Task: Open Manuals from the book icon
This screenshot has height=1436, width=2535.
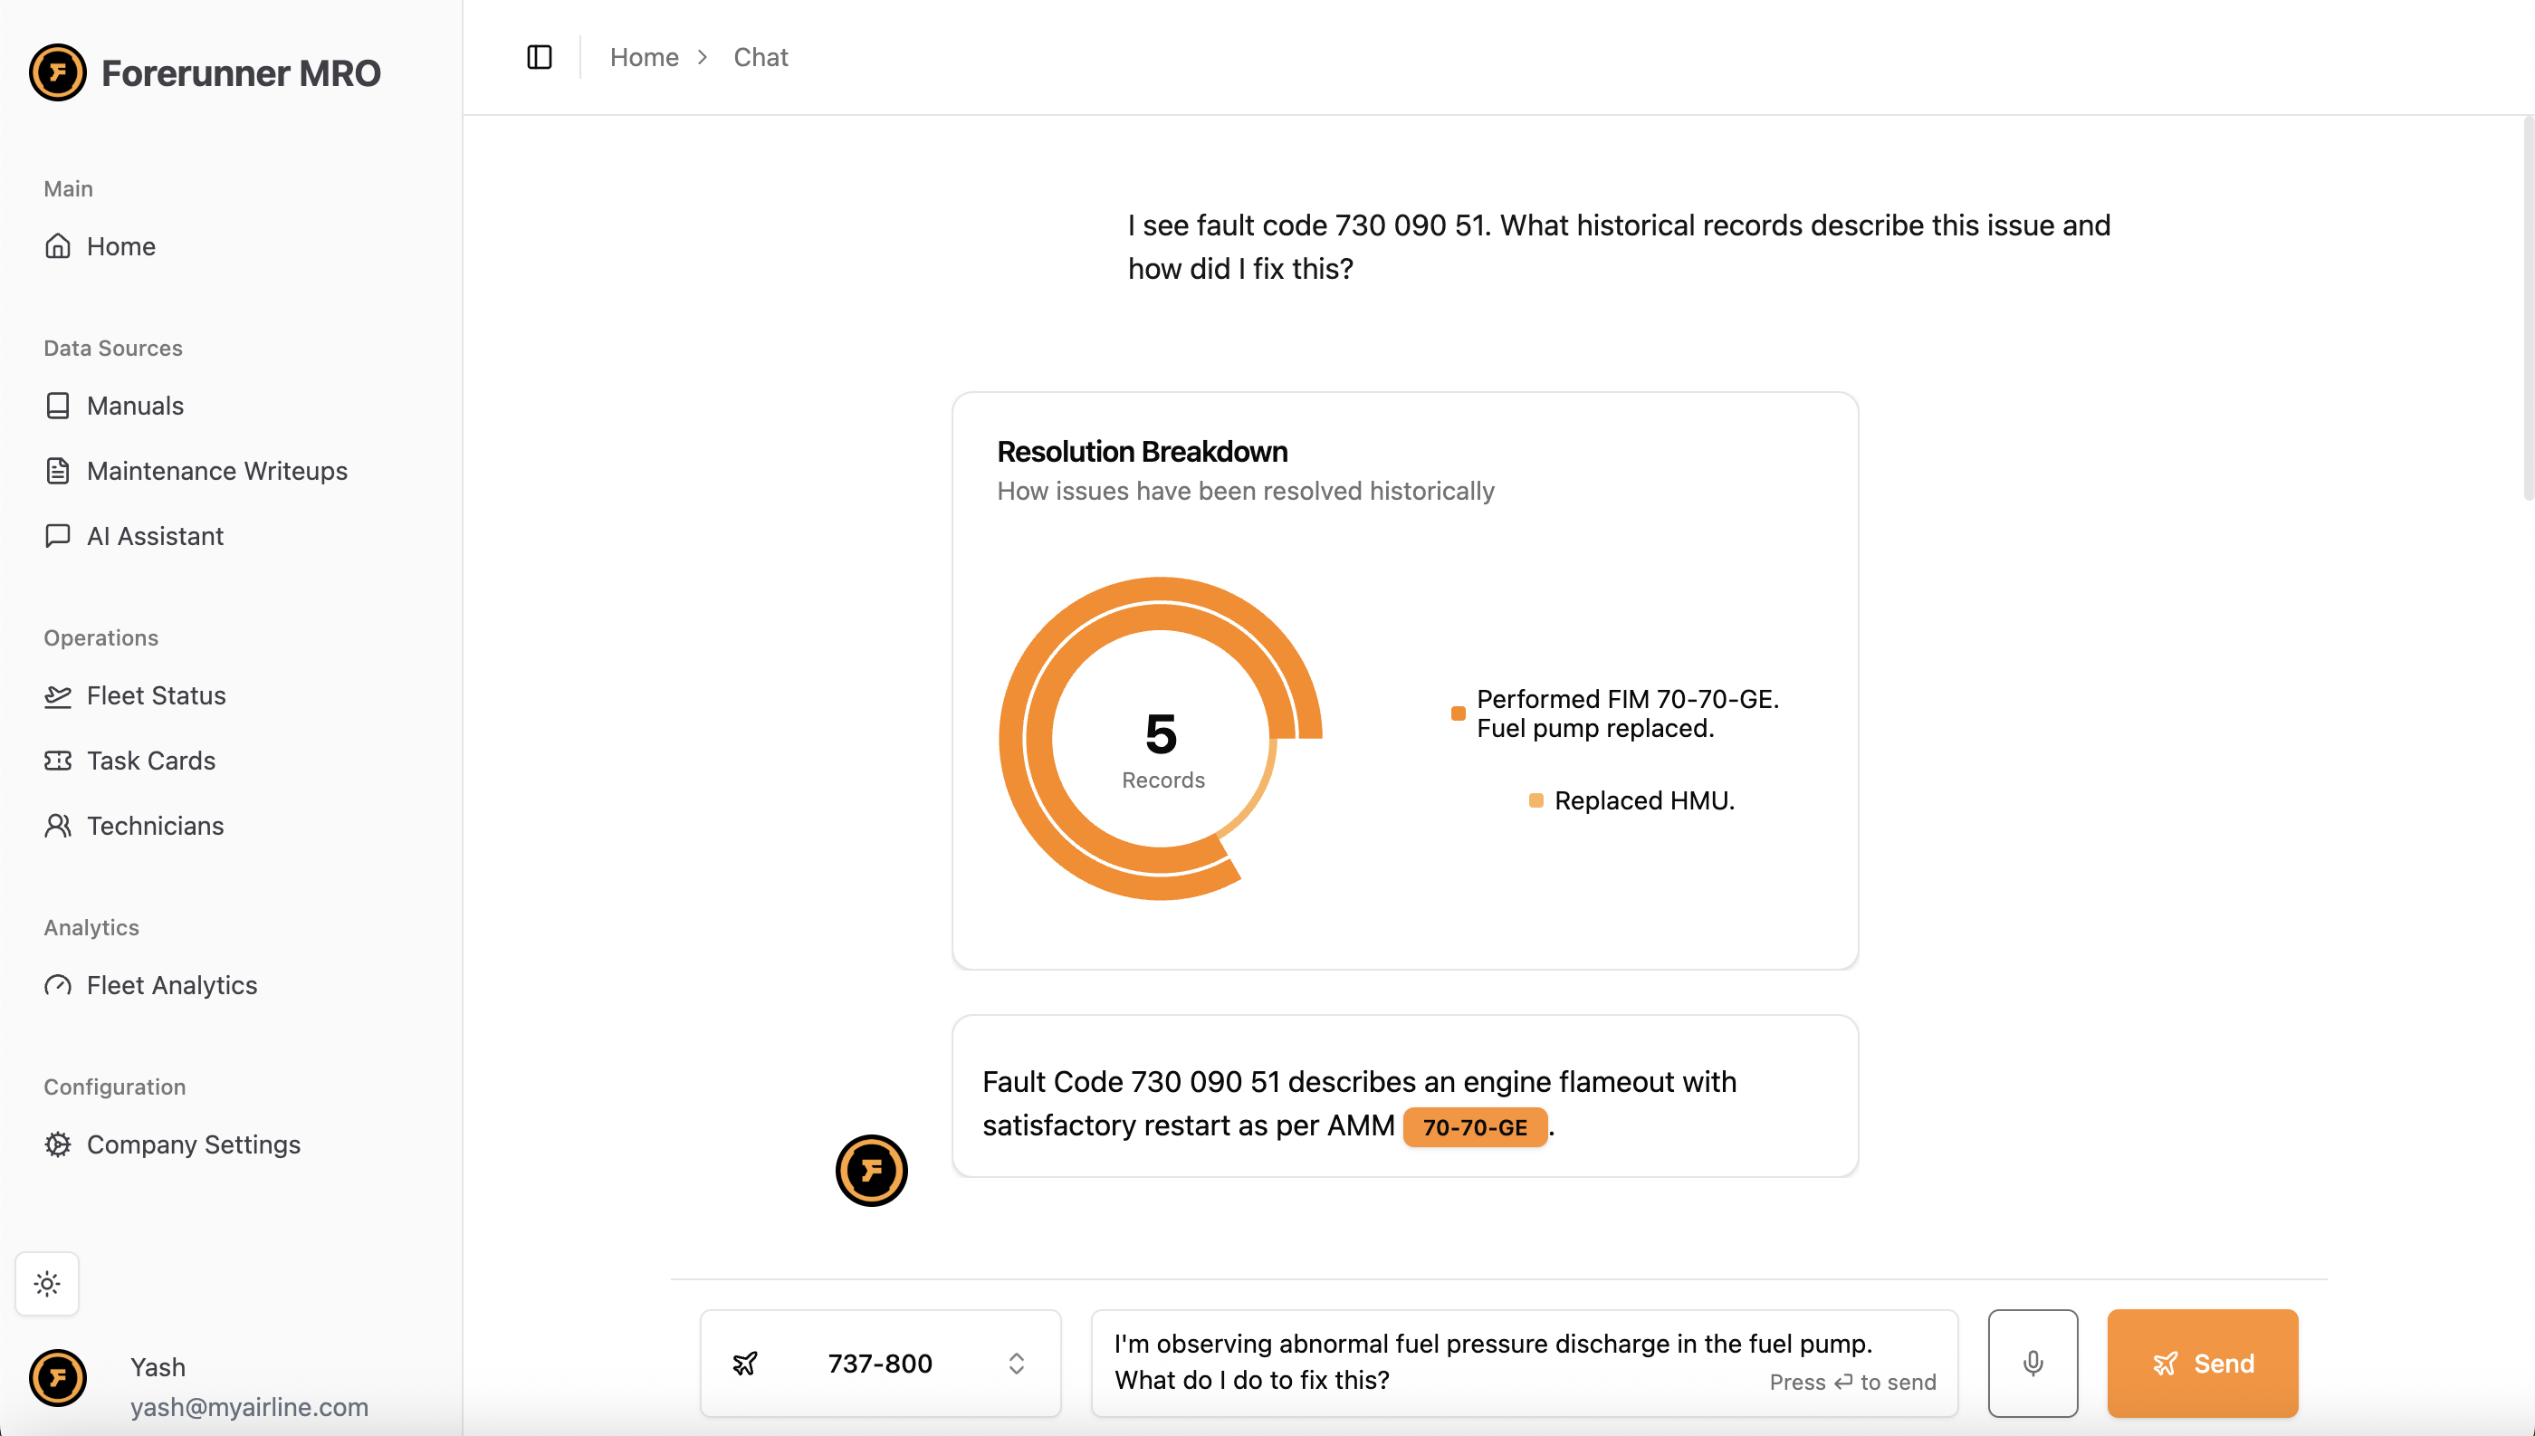Action: pos(58,406)
